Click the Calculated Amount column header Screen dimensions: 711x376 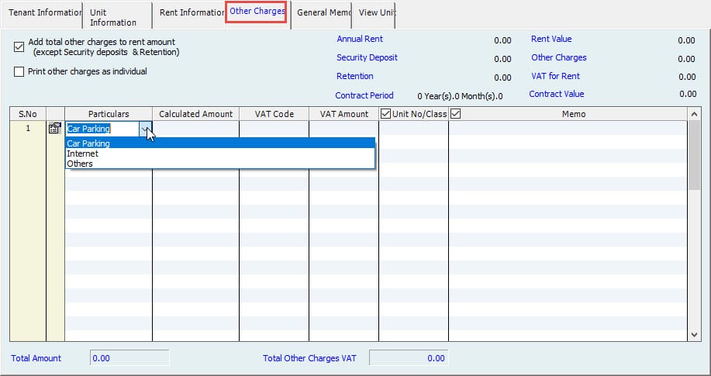[195, 114]
